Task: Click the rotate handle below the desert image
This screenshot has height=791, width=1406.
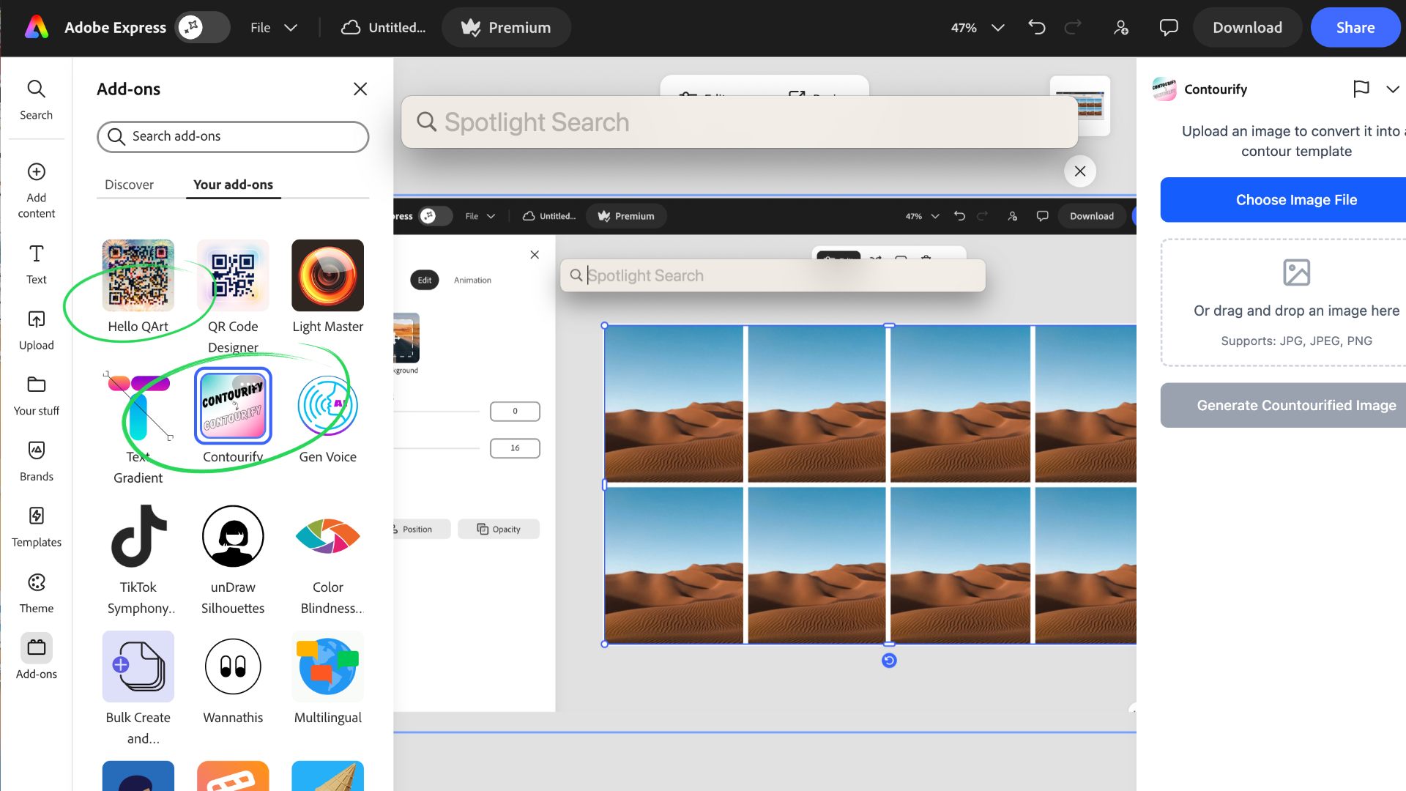Action: click(888, 661)
